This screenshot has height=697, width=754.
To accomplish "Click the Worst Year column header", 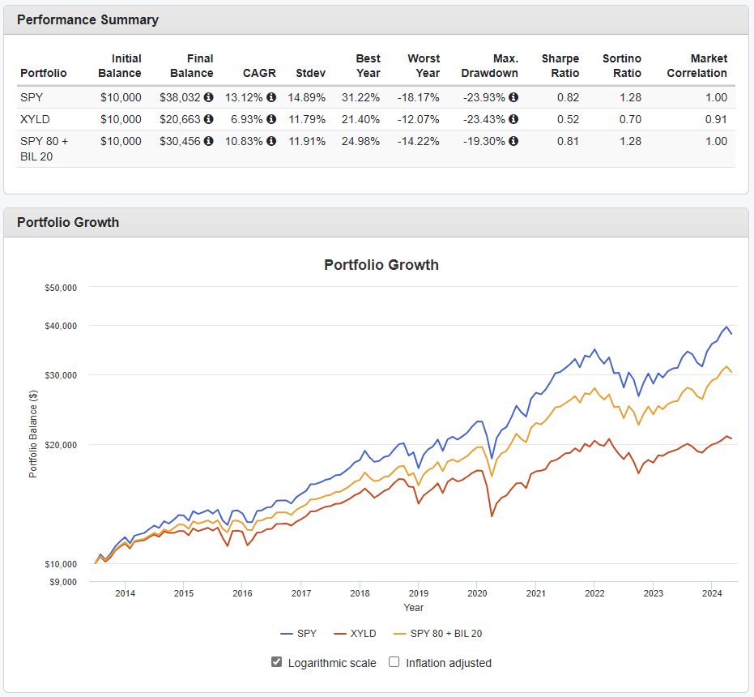I will [x=424, y=66].
